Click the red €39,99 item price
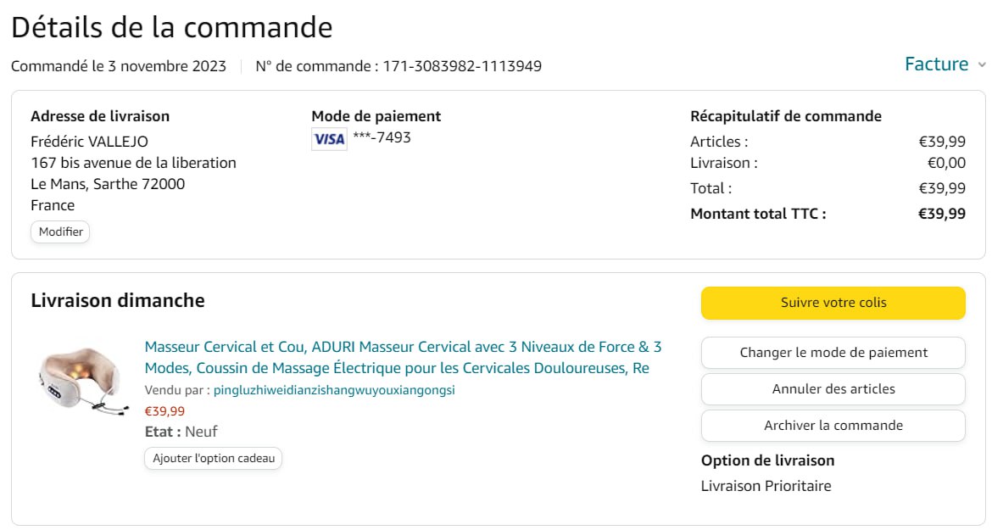Screen dimensions: 992x530 point(164,411)
